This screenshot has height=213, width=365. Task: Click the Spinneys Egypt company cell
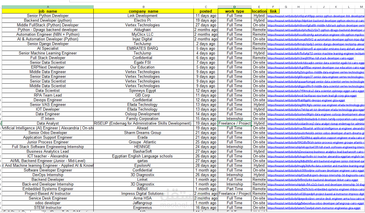click(x=143, y=91)
